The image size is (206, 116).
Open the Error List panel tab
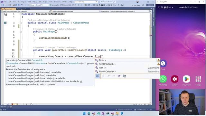[x=3, y=107]
